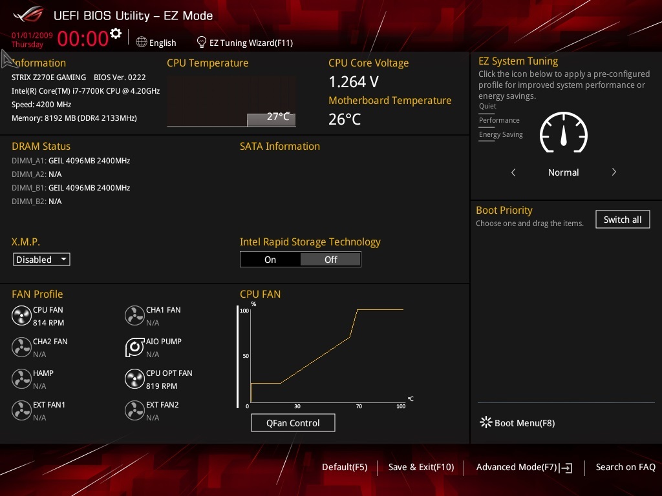Click the CPU FAN icon in FAN Profile
662x496 pixels.
[x=21, y=316]
